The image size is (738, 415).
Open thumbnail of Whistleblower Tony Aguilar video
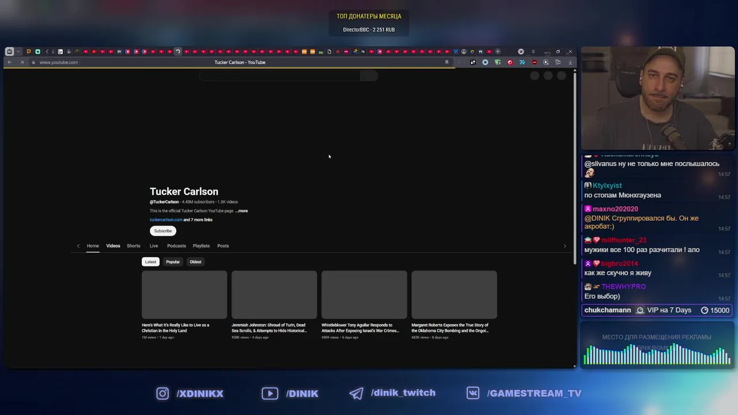(364, 295)
